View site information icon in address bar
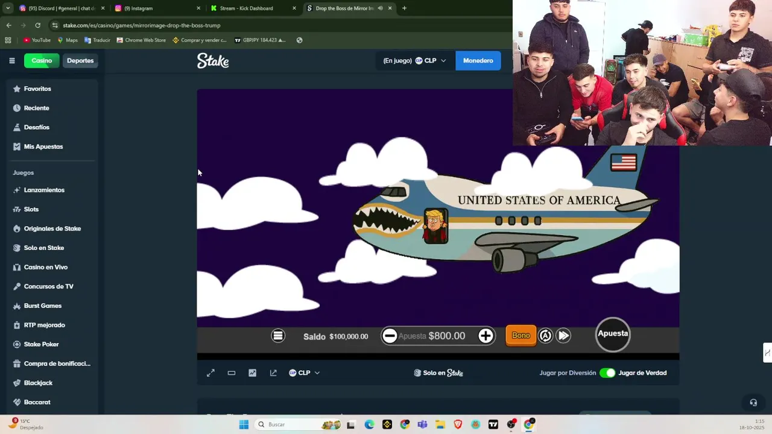Viewport: 772px width, 434px height. pyautogui.click(x=55, y=25)
